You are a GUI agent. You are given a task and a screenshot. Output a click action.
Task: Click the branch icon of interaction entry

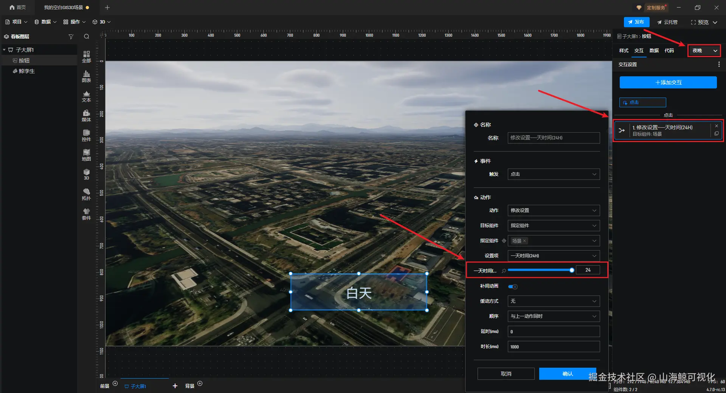tap(622, 130)
